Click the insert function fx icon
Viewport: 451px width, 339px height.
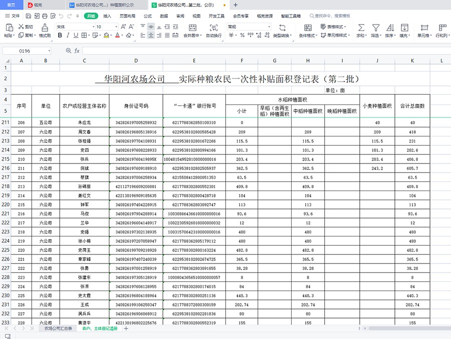tap(77, 51)
